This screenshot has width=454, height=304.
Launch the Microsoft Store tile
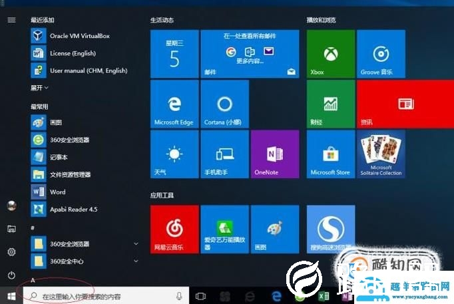[330, 154]
